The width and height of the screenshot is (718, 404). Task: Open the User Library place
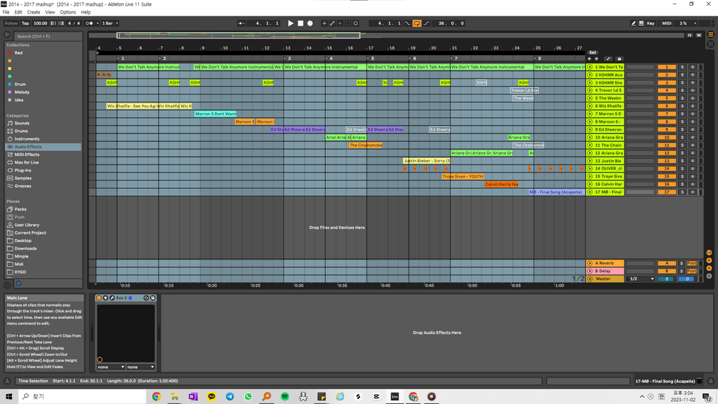[26, 225]
